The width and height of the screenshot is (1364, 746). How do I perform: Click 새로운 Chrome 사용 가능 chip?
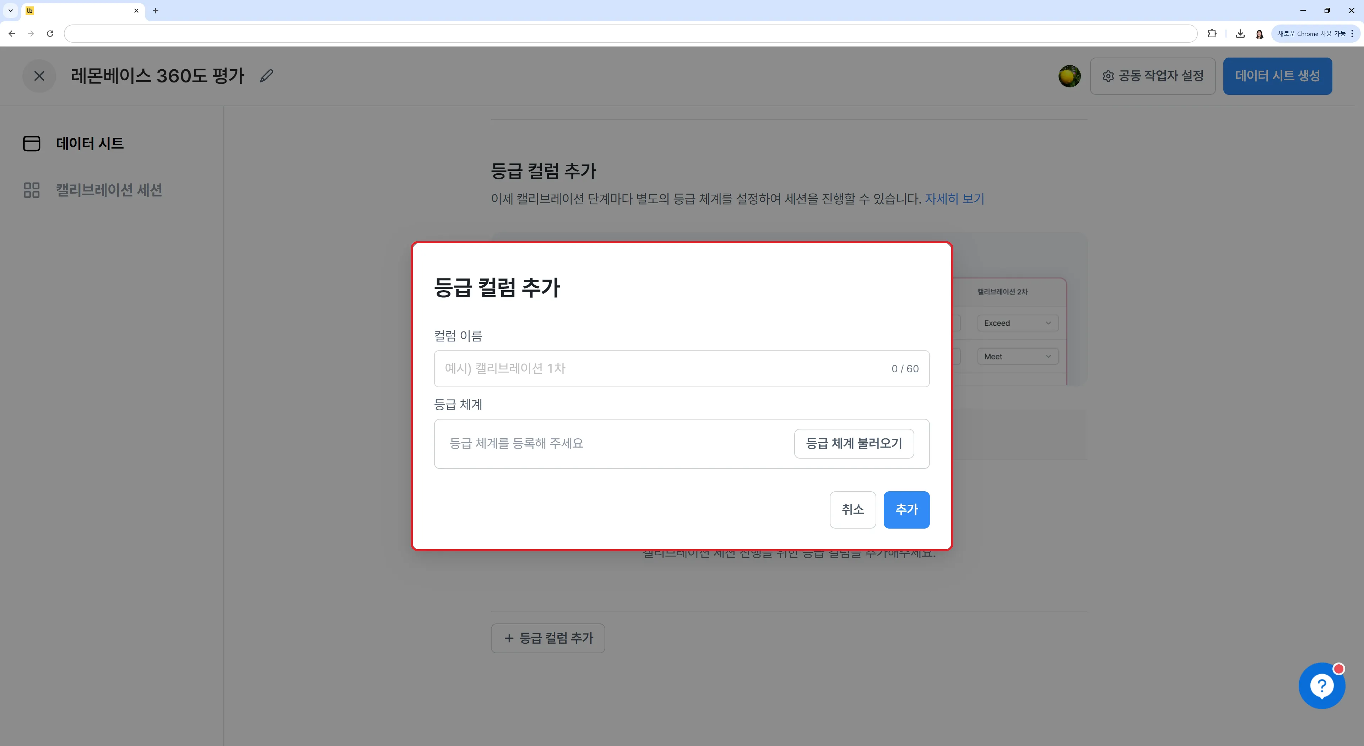1315,33
